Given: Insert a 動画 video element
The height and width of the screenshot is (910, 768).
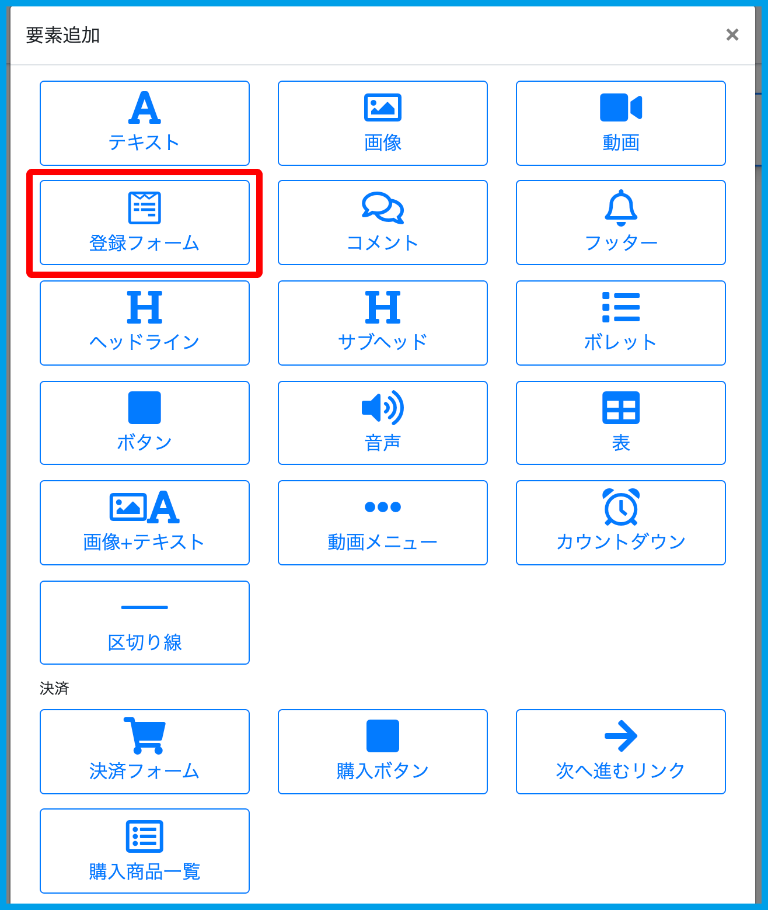Looking at the screenshot, I should (x=620, y=123).
